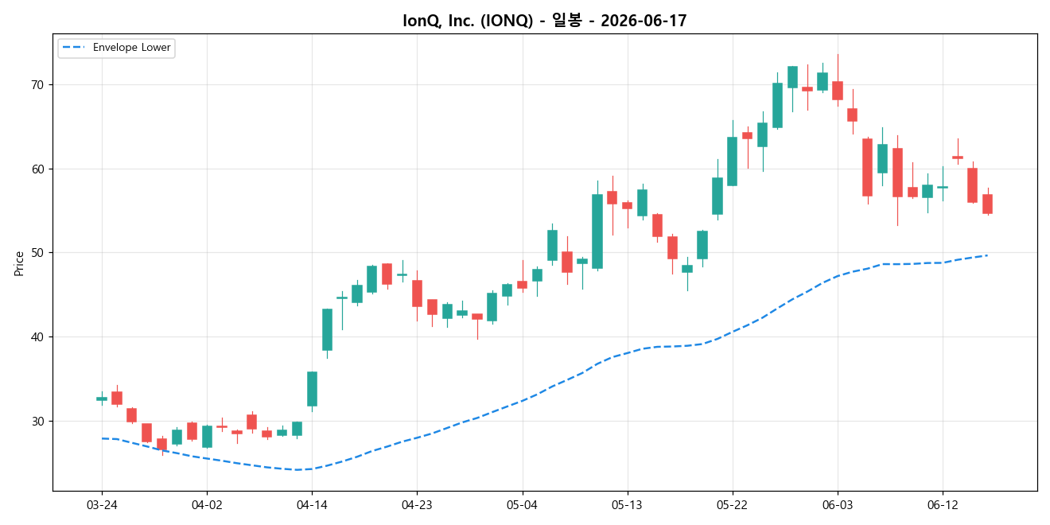
Task: Click the dashed blue legend line sample
Action: coord(75,48)
